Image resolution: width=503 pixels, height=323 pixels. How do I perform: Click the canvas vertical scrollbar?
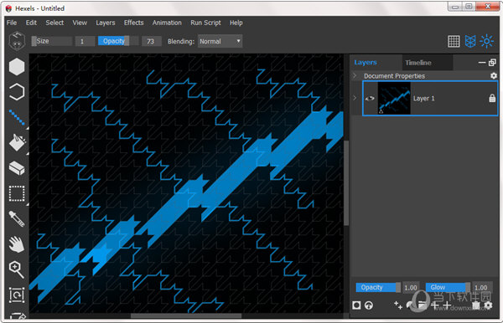click(346, 183)
